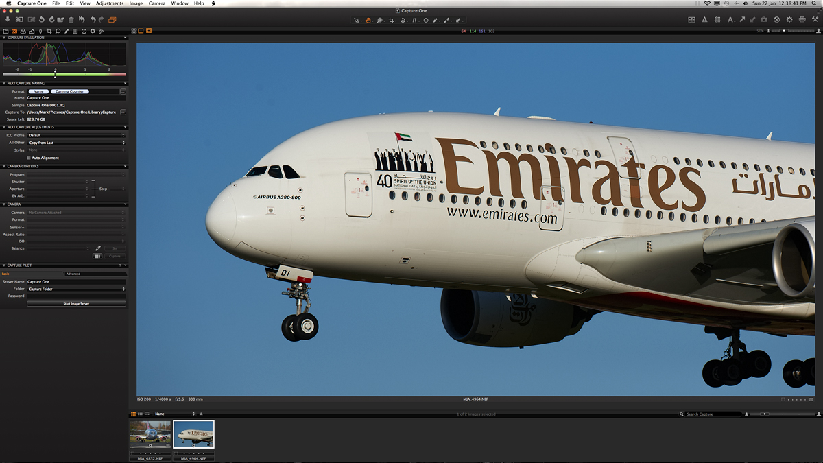Screen dimensions: 823x463
Task: Open the Output gear tool tab
Action: point(93,31)
